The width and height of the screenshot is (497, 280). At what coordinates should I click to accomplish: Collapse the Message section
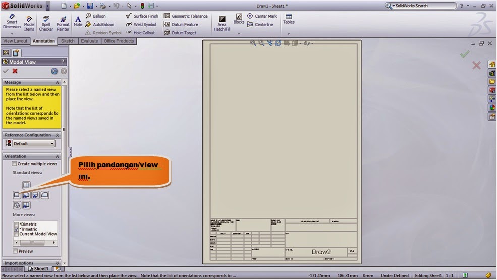click(x=57, y=82)
